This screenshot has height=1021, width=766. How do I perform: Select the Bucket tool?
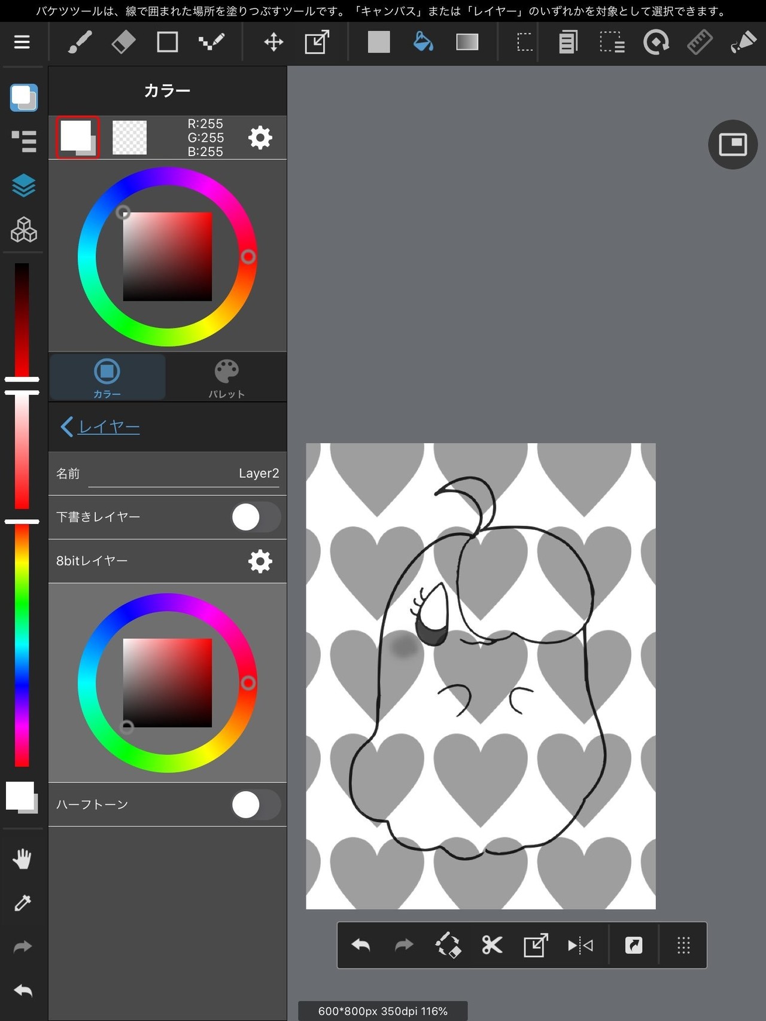[x=423, y=42]
